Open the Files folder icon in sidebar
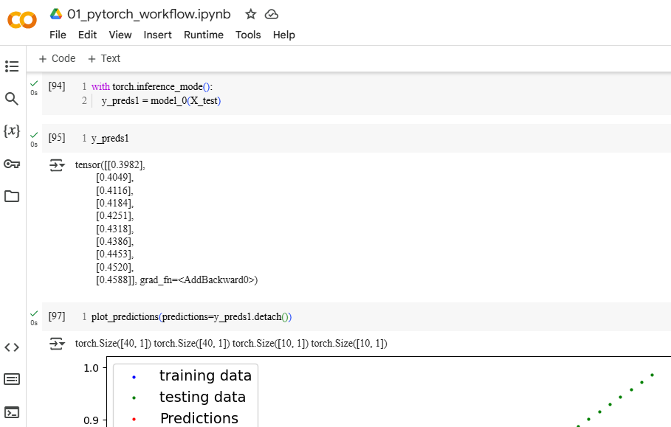671x427 pixels. pyautogui.click(x=12, y=196)
